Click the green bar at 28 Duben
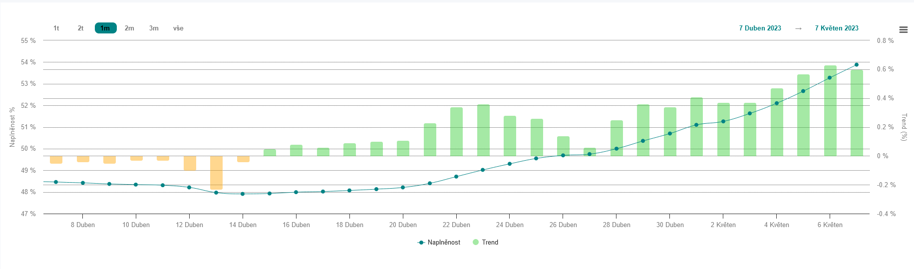 click(x=616, y=138)
